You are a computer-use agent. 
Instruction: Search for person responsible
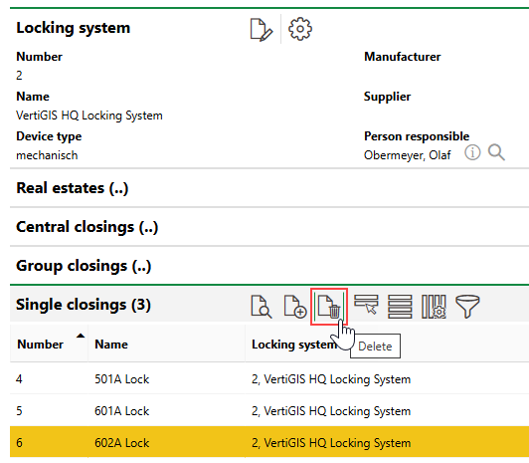(496, 152)
